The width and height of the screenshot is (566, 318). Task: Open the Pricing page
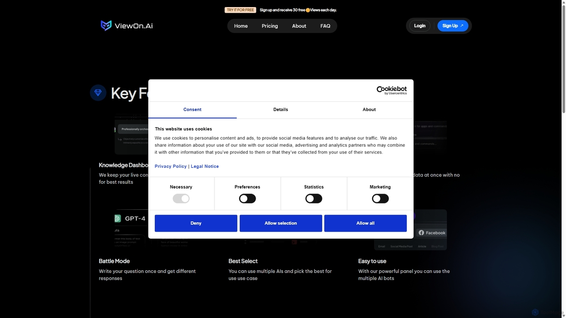pos(270,26)
